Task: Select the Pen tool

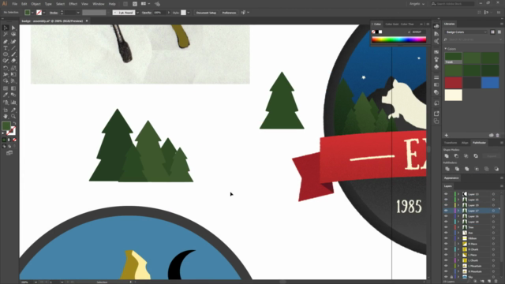Action: pyautogui.click(x=6, y=42)
